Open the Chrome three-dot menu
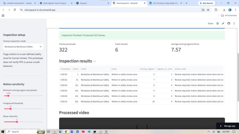Viewport: 239px width, 134px height. [235, 10]
